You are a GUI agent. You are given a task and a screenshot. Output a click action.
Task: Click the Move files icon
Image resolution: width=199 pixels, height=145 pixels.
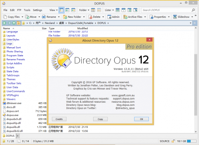pos(27,17)
